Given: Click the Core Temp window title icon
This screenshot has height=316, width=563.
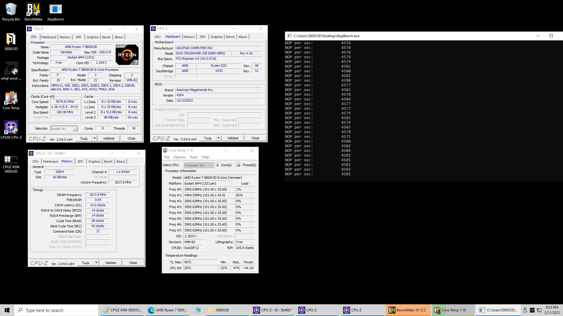Looking at the screenshot, I should (165, 150).
